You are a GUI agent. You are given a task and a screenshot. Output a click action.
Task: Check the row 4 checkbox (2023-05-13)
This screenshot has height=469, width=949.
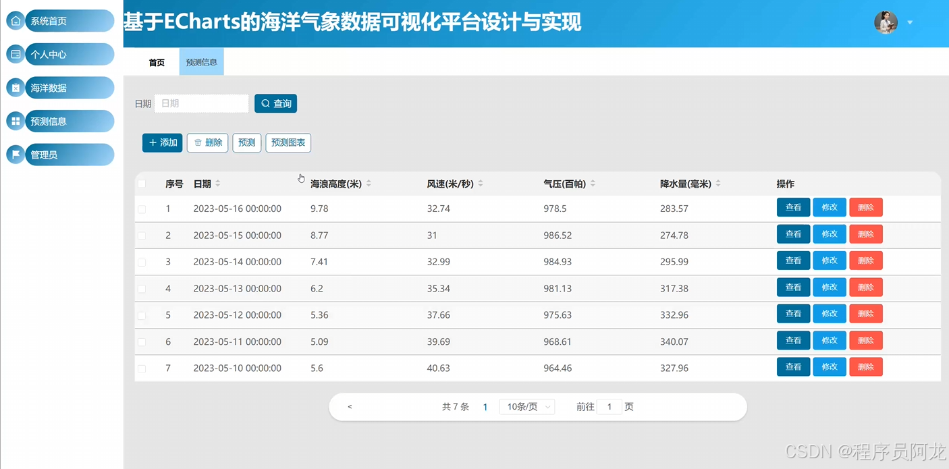[x=142, y=289]
